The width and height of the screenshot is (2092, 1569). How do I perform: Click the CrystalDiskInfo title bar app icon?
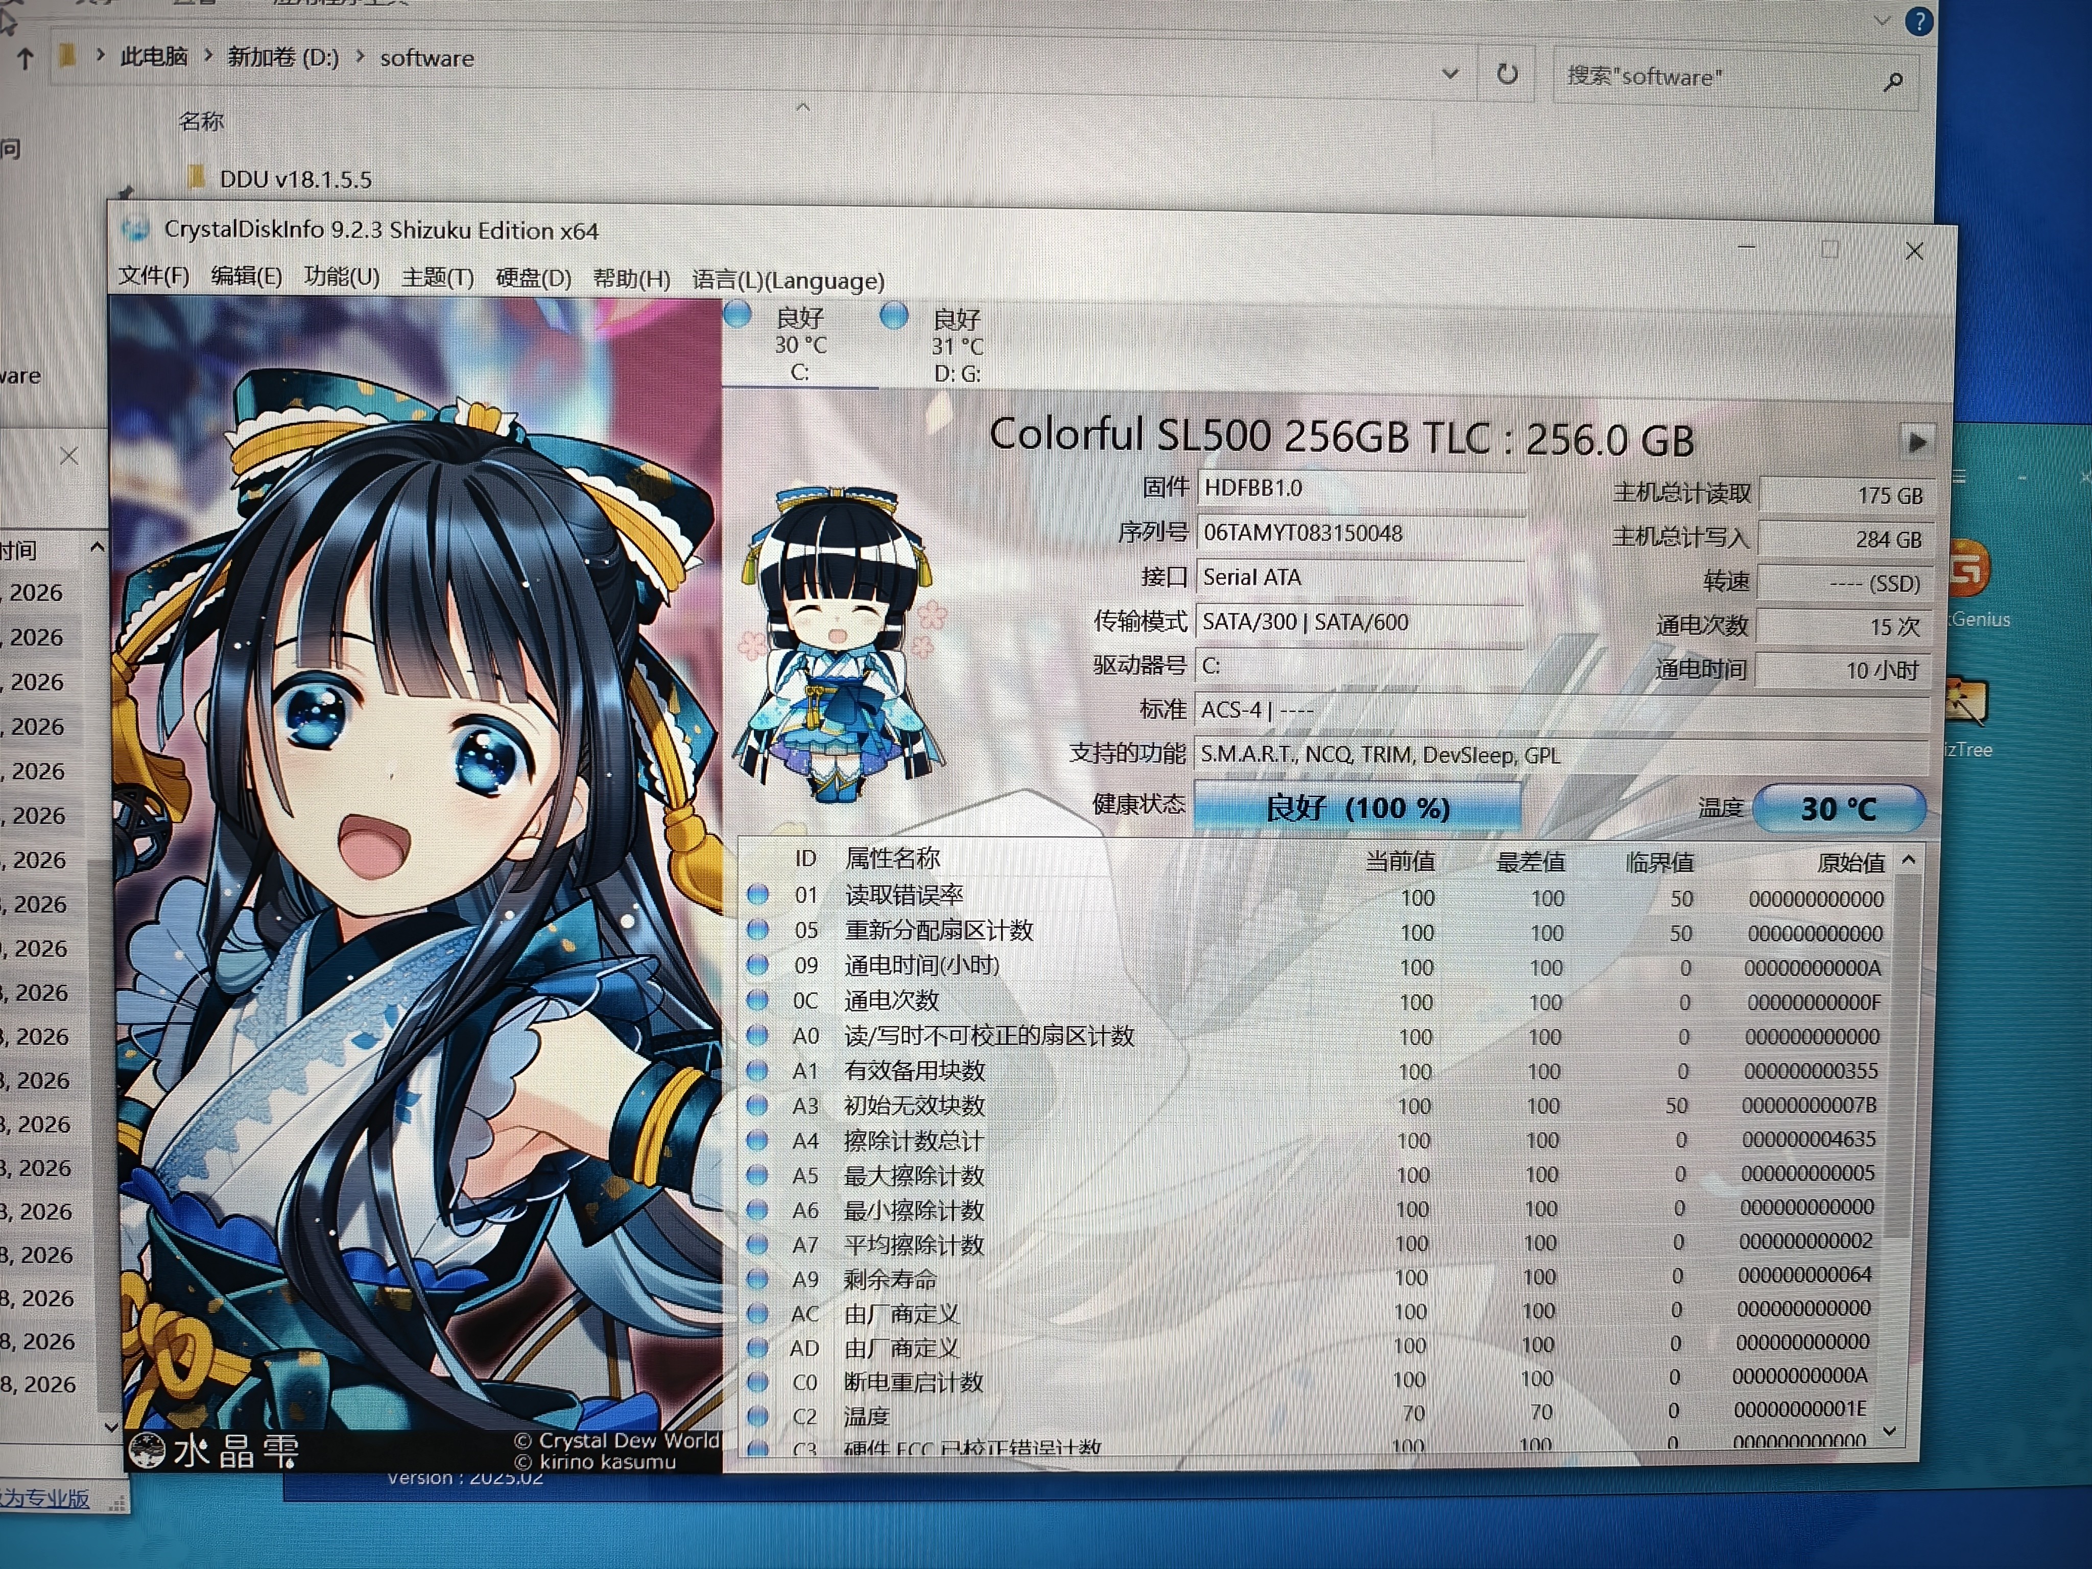[135, 228]
